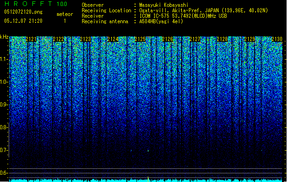Click the observer name Masayuki Kobayashi
The height and width of the screenshot is (182, 287).
pyautogui.click(x=164, y=5)
